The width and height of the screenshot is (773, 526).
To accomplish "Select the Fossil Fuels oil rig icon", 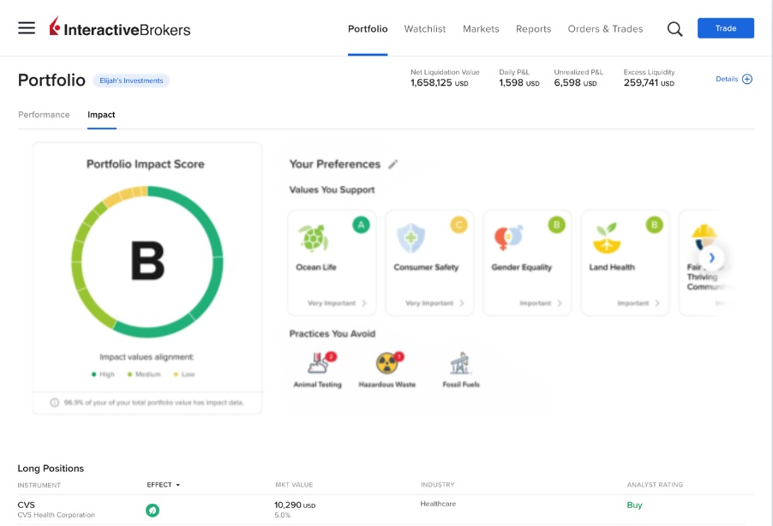I will [458, 362].
